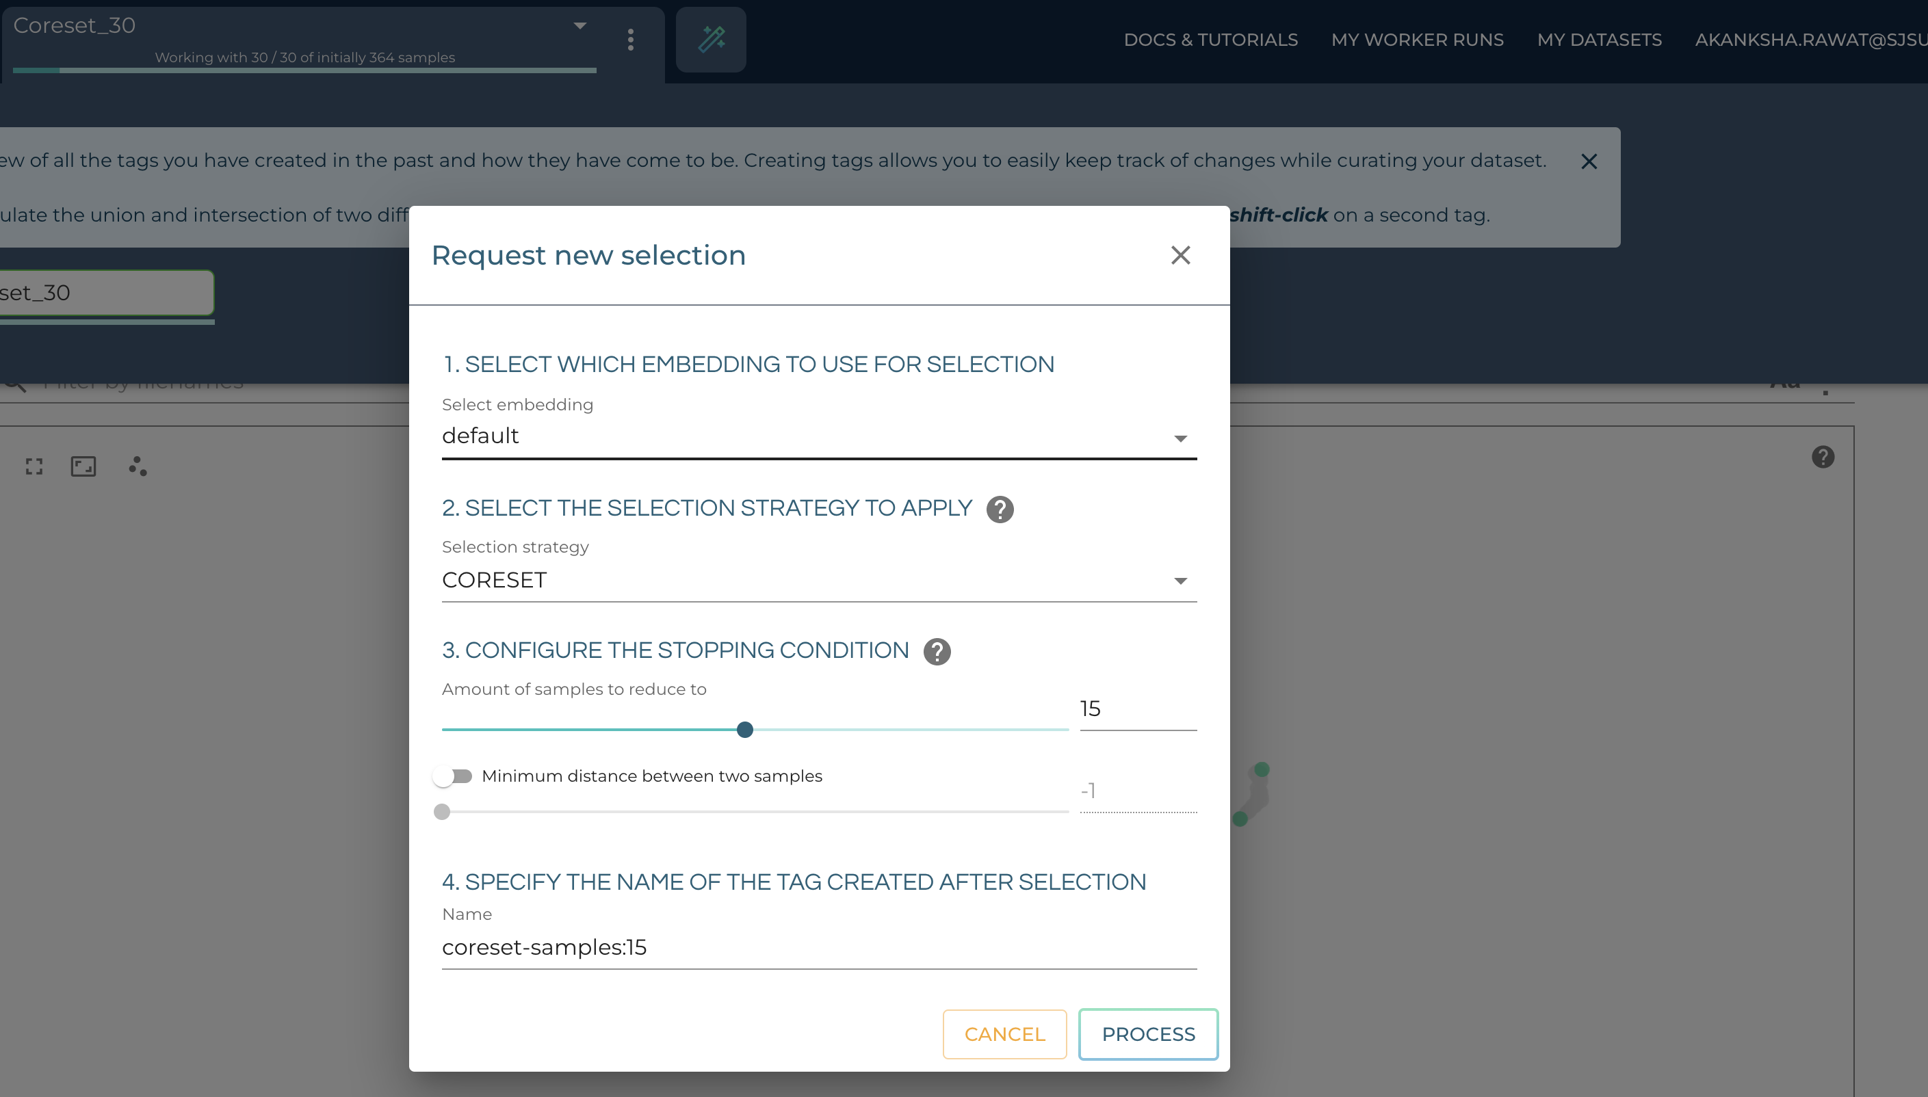Expand the dataset dropdown next to Coreset_30
Image resolution: width=1928 pixels, height=1097 pixels.
click(579, 25)
